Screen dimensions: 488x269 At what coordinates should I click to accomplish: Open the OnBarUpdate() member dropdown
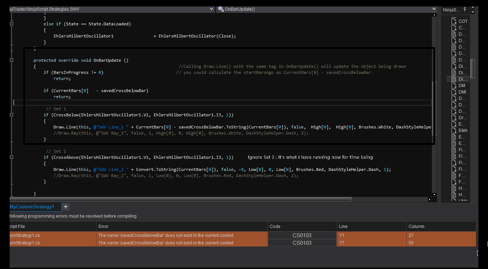434,9
